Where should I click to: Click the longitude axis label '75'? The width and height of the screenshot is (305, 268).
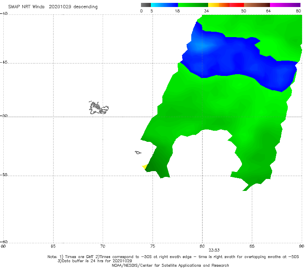coord(152,246)
